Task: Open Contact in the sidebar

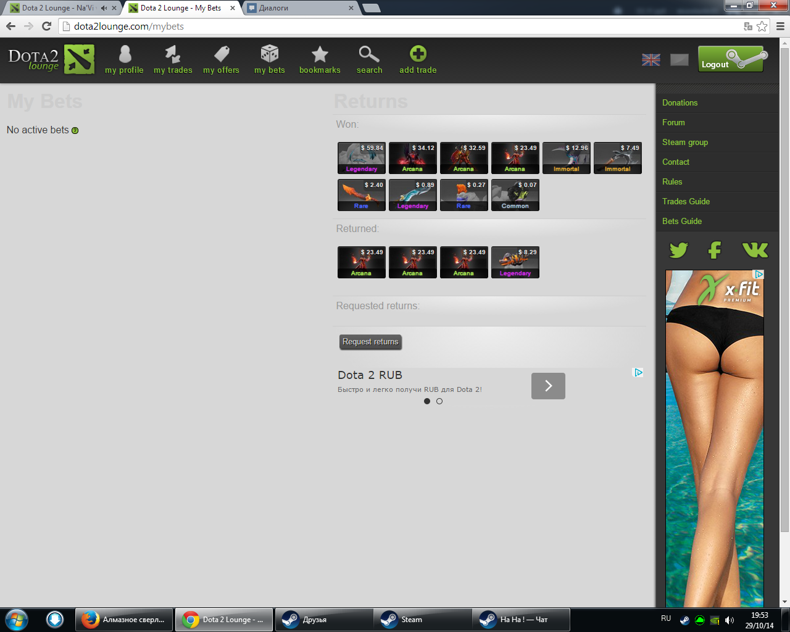Action: 717,162
